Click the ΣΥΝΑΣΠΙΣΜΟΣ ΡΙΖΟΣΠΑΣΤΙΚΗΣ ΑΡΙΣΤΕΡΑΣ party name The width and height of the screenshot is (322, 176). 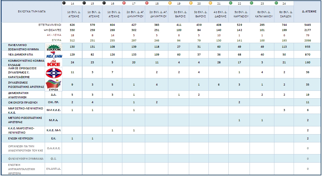(26, 85)
